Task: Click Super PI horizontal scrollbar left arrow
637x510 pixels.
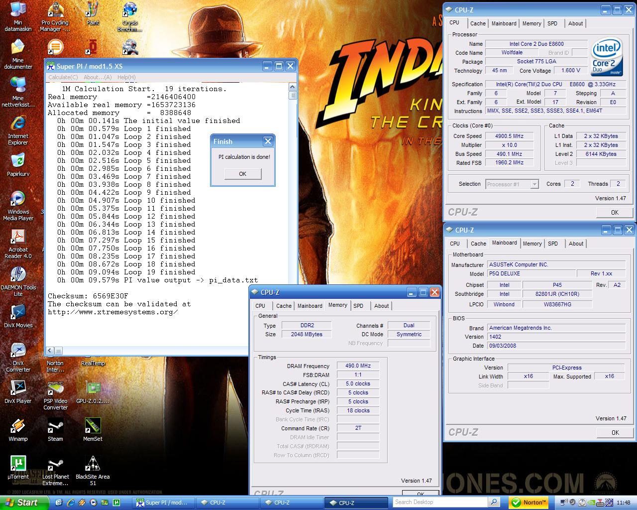Action: click(50, 351)
